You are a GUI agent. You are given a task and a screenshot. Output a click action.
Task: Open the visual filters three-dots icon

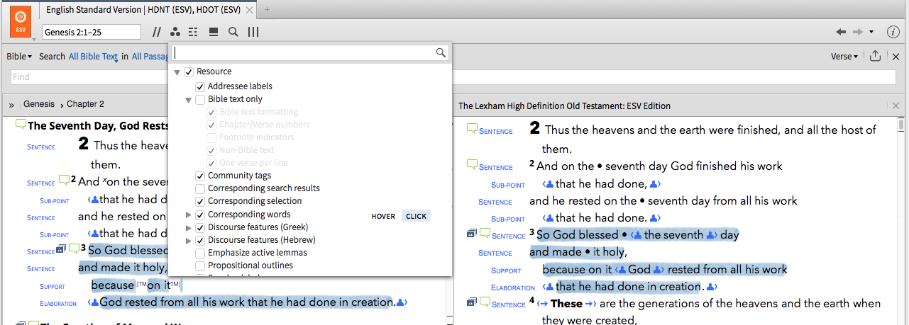(175, 32)
